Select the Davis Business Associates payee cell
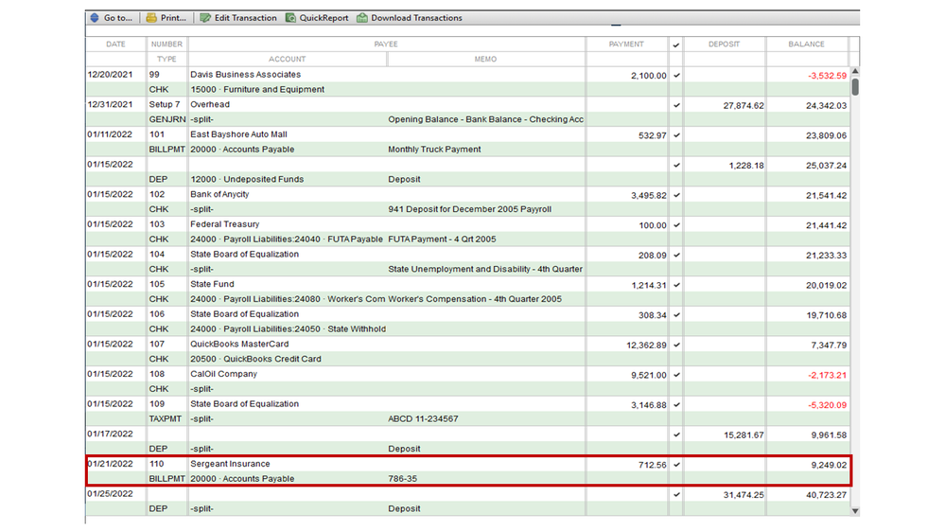Viewport: 945px width, 532px height. [x=246, y=75]
